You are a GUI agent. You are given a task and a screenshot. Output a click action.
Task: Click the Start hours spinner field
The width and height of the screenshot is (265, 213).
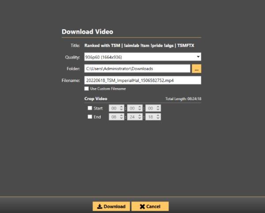(x=117, y=108)
